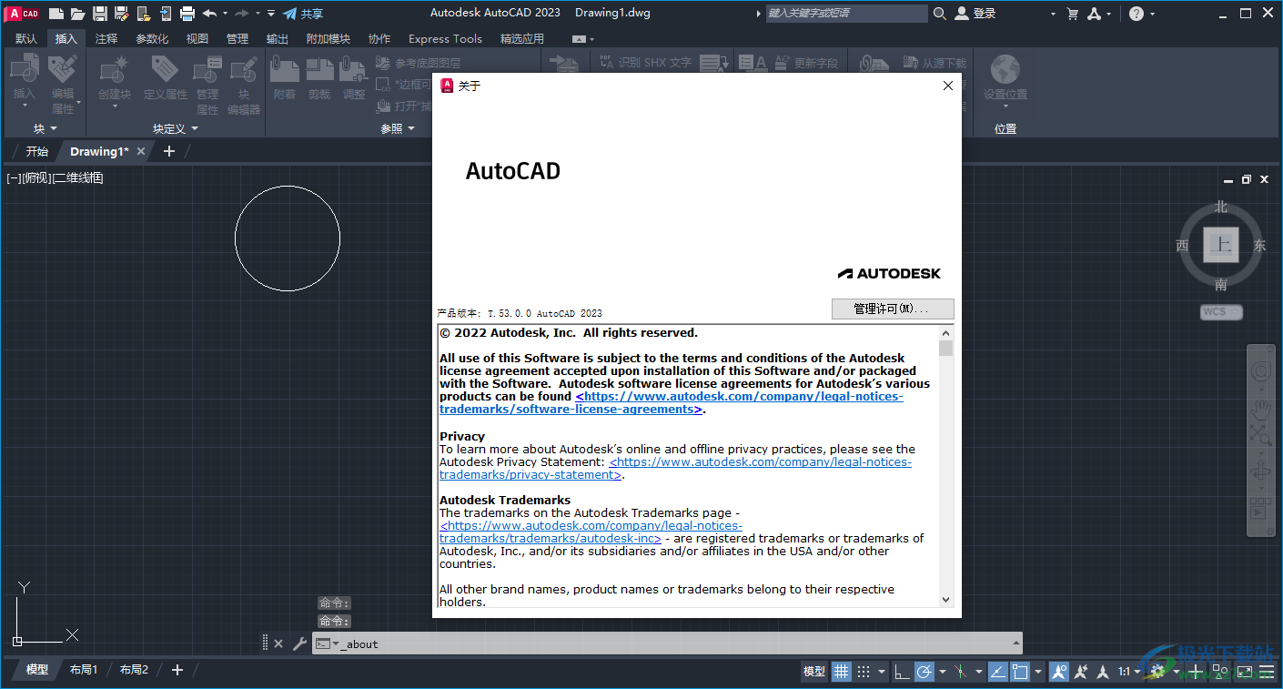Screen dimensions: 1283x689
Task: Click the New drawing icon in the quick access toolbar
Action: (56, 14)
